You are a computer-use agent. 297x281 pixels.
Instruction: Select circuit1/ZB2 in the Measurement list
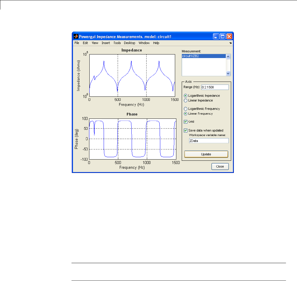pyautogui.click(x=204, y=56)
